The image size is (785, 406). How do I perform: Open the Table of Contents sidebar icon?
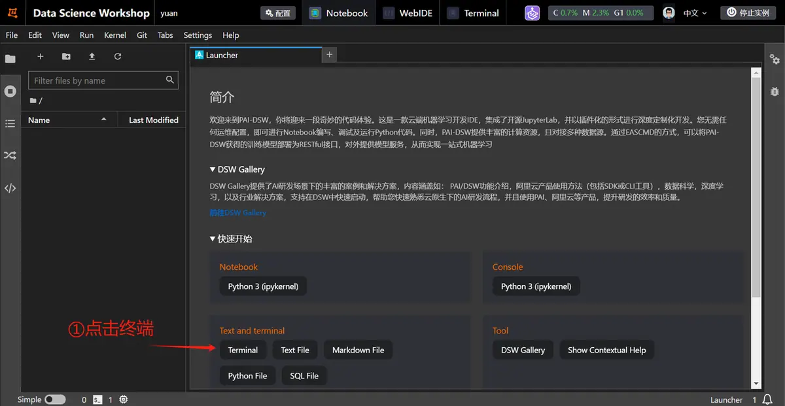coord(10,123)
